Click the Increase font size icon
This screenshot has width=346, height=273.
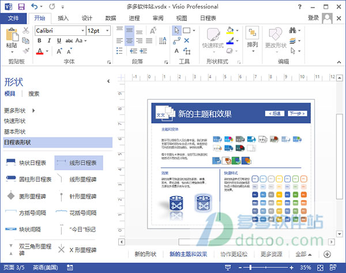tap(59, 51)
